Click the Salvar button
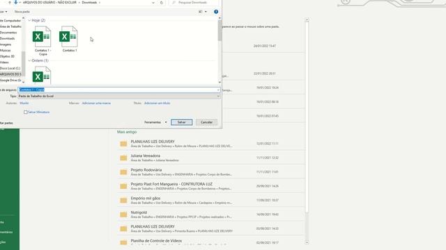Image resolution: width=446 pixels, height=250 pixels. point(181,122)
